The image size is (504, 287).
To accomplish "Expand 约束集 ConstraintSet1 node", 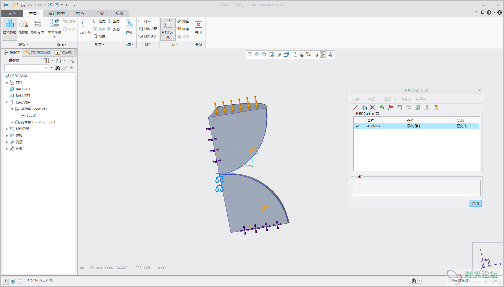I will pos(12,122).
